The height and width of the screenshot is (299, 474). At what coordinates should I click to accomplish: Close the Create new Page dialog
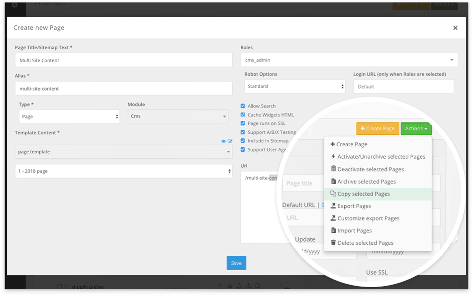pyautogui.click(x=455, y=28)
